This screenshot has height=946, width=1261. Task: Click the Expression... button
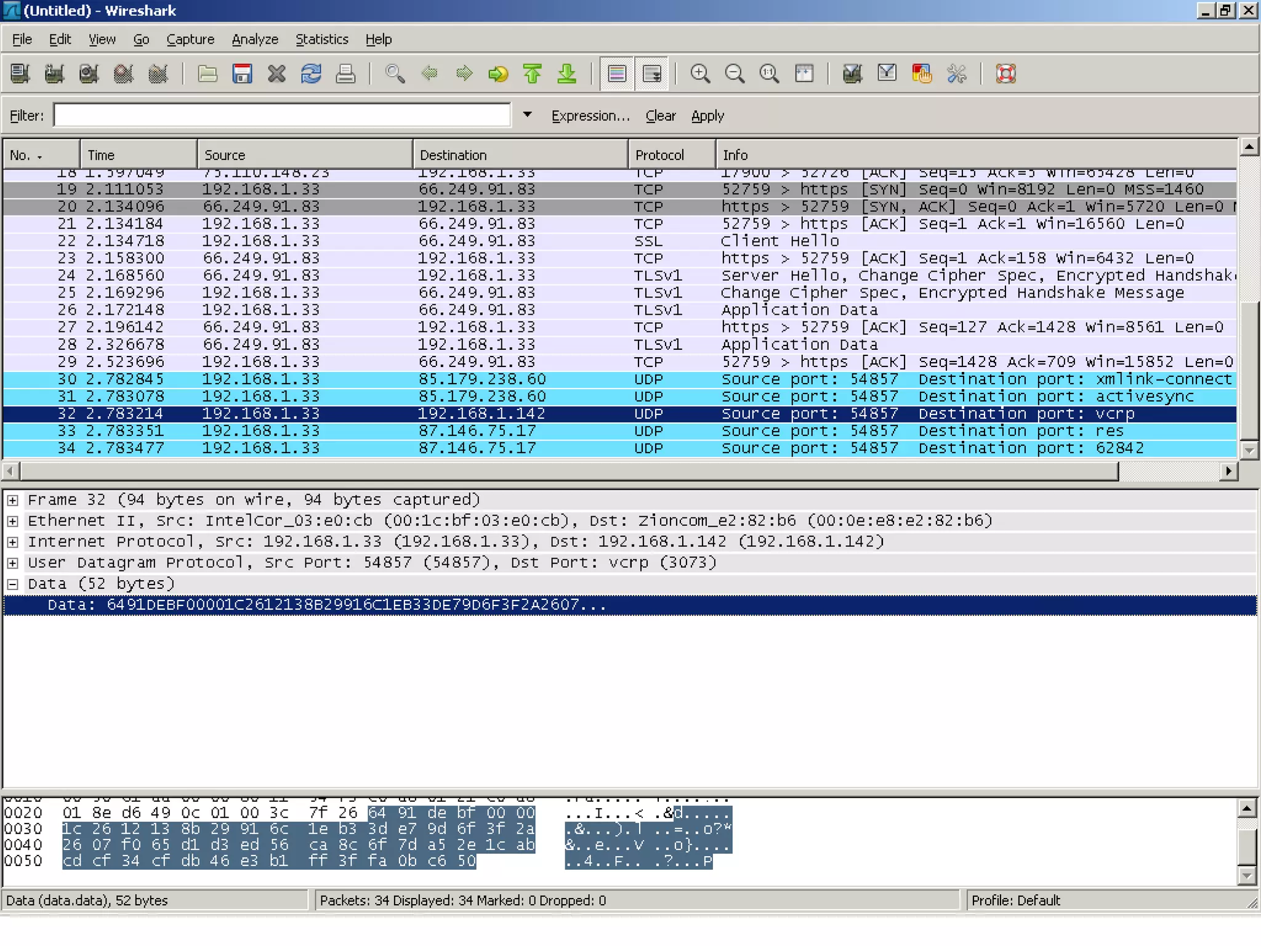[x=590, y=116]
